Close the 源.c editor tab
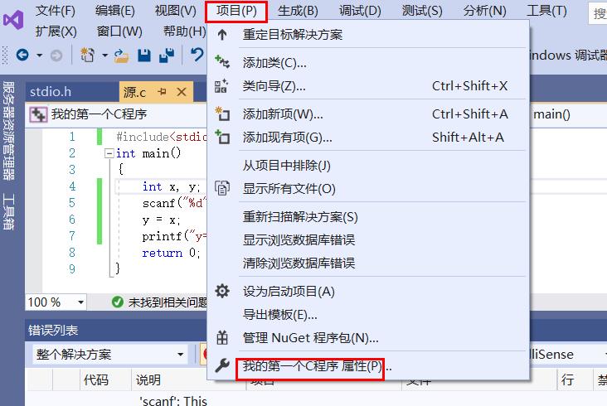 click(182, 92)
